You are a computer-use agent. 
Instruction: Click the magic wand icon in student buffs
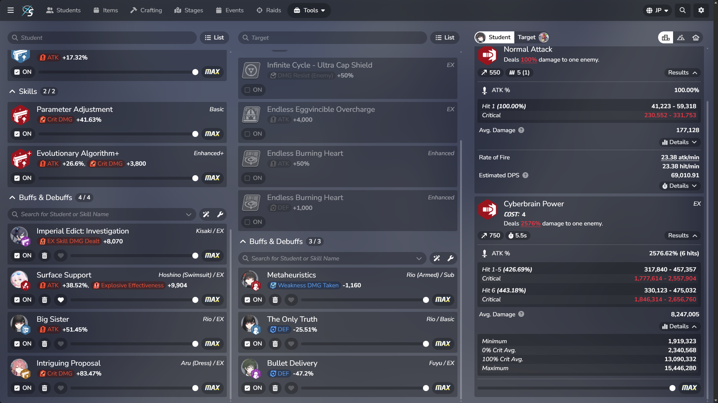click(x=206, y=214)
